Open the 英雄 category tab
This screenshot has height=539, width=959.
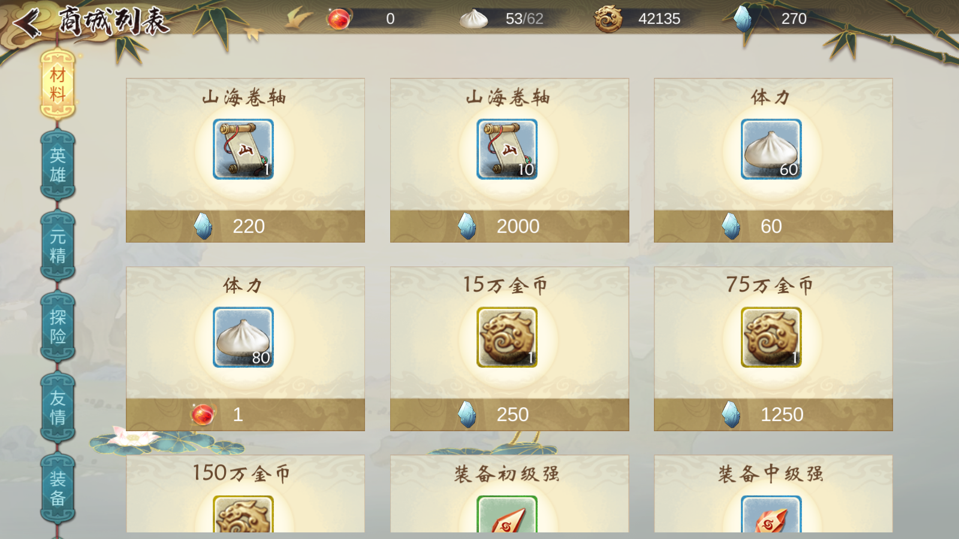pos(58,165)
